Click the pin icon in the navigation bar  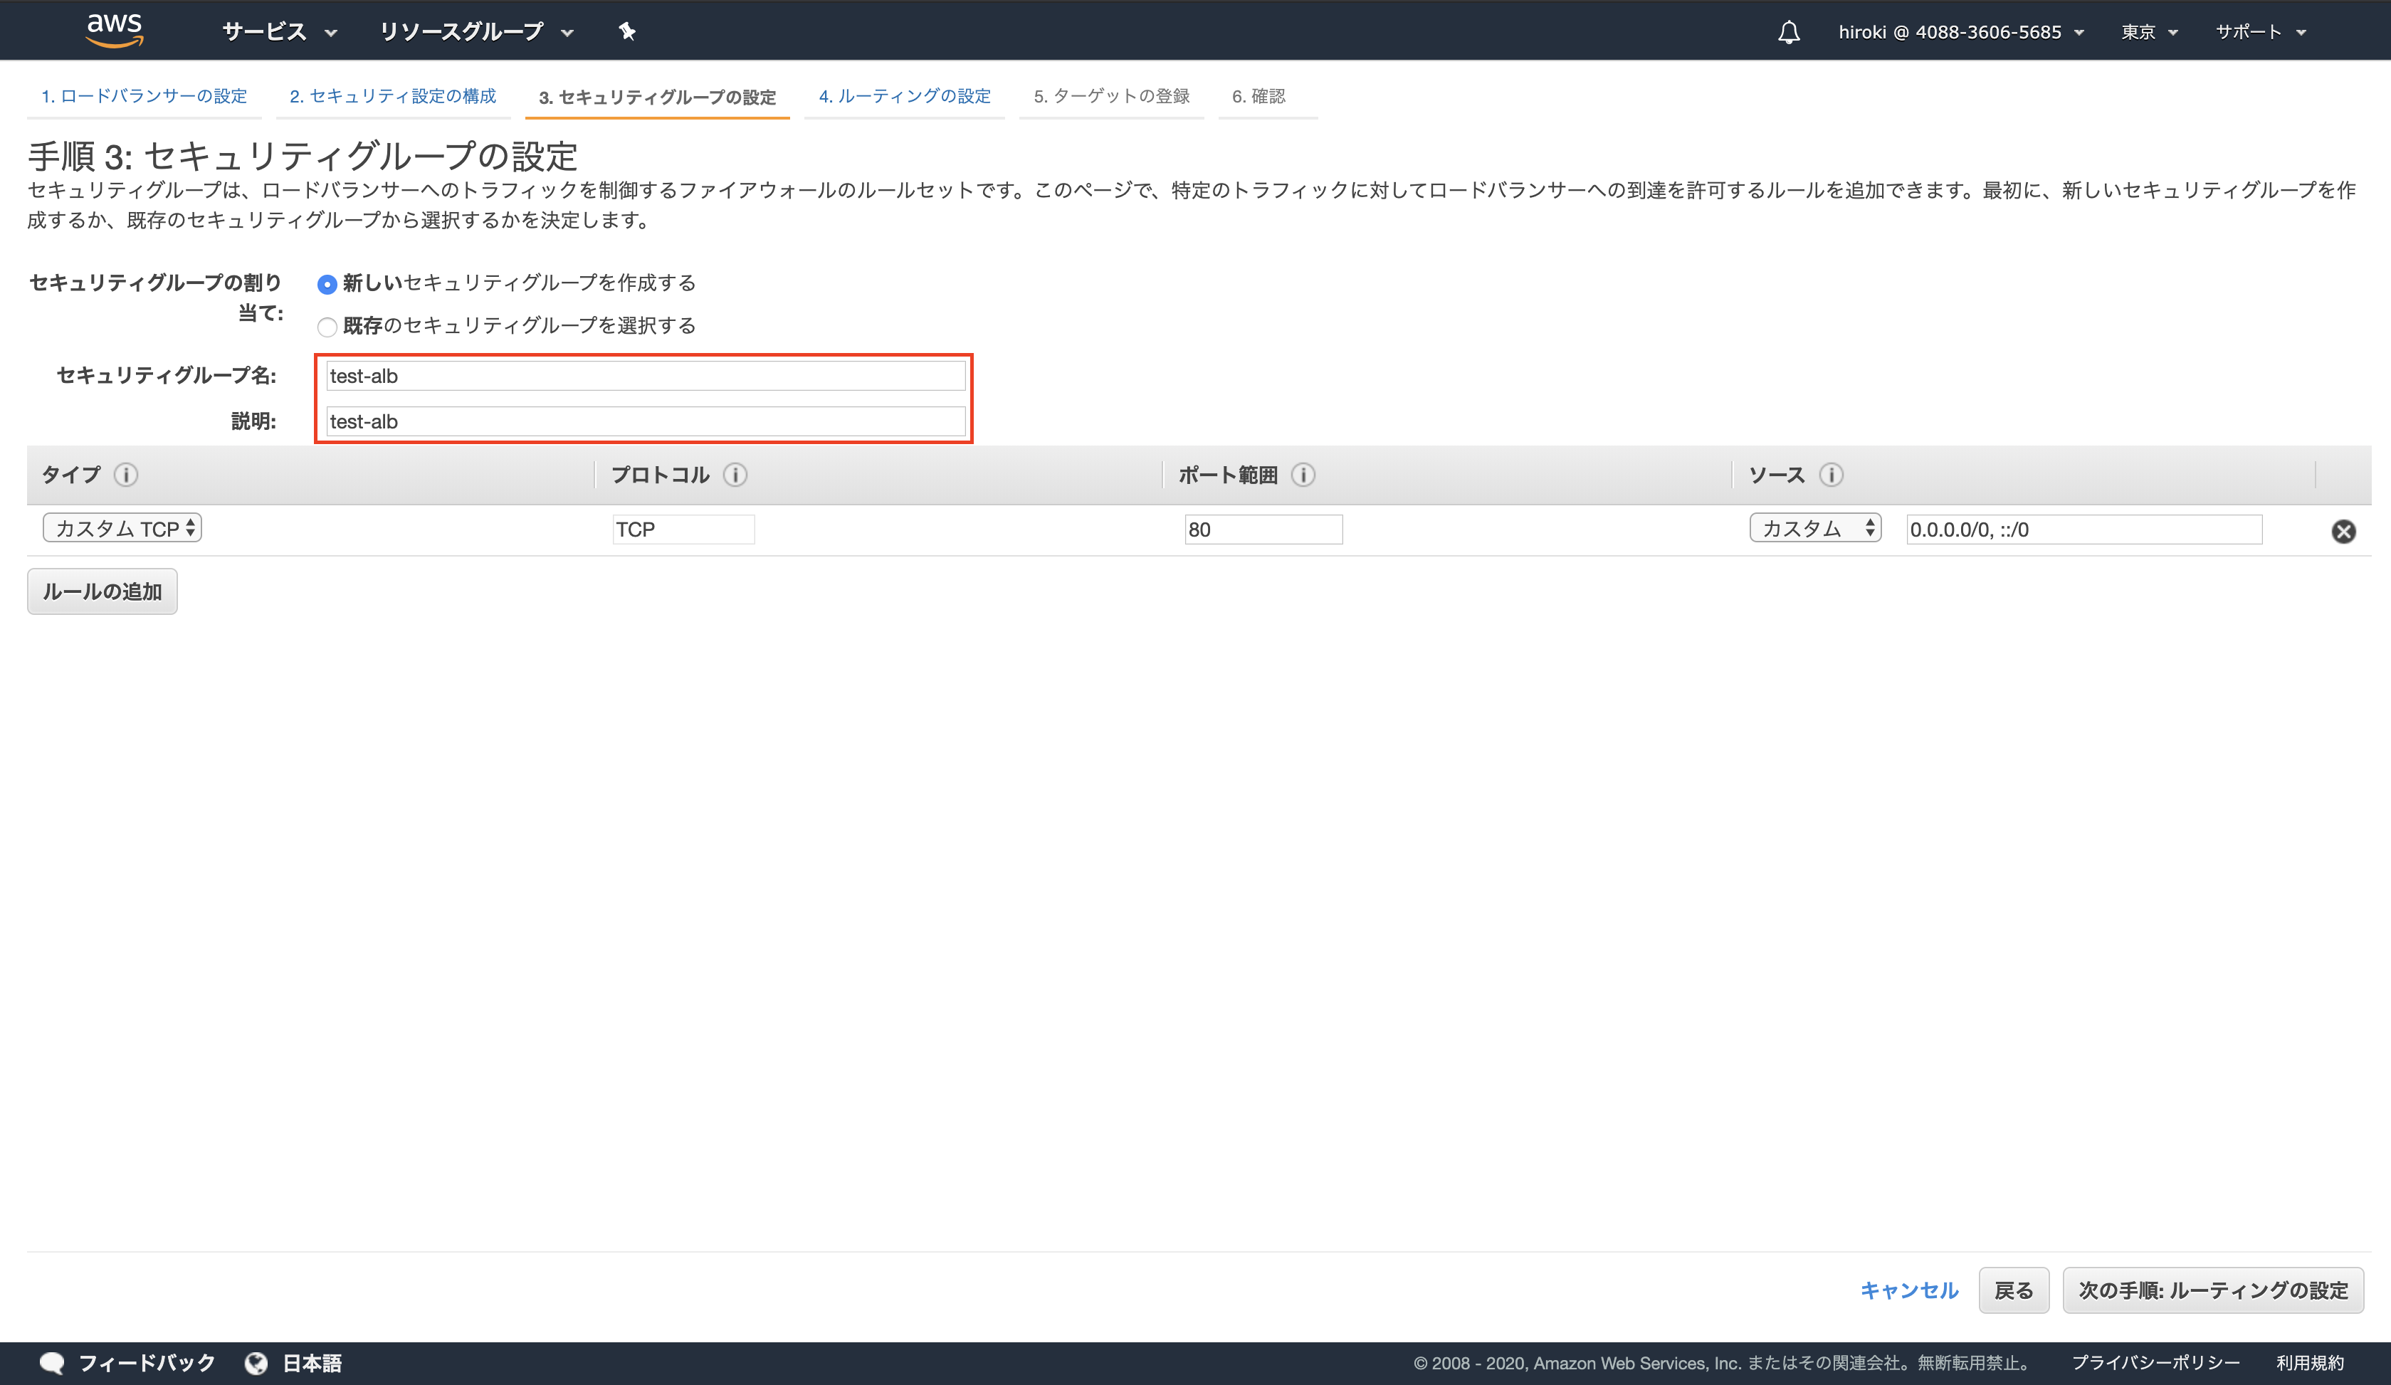[x=627, y=31]
